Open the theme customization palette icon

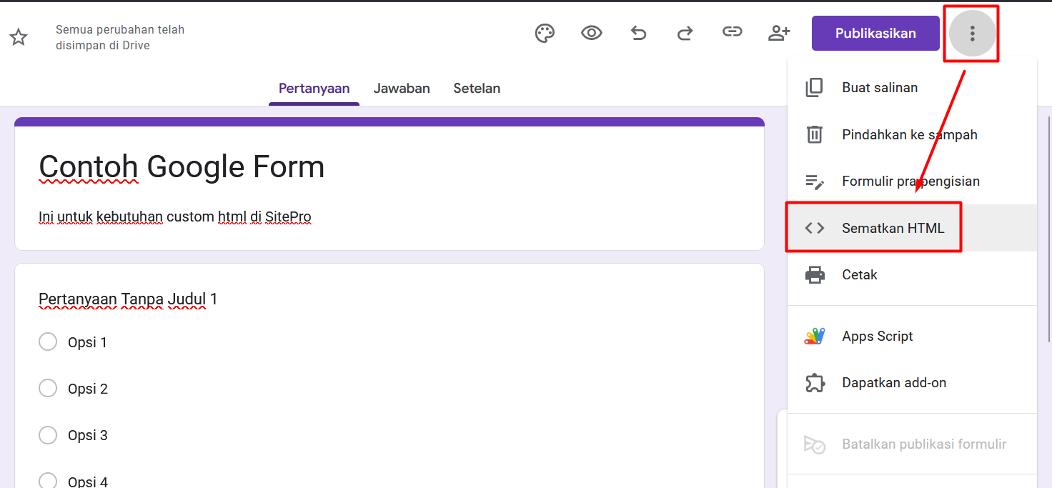(x=545, y=34)
